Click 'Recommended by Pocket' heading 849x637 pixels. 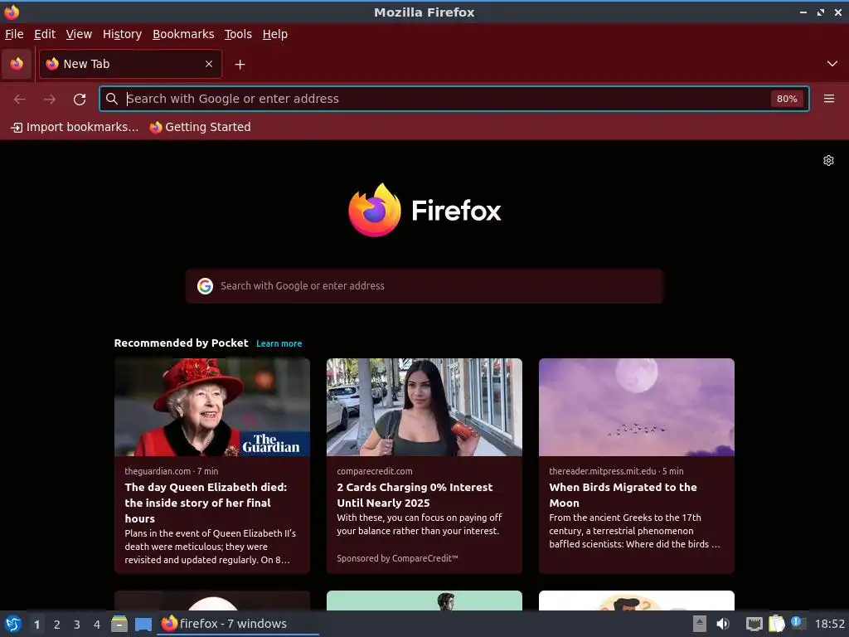click(x=181, y=343)
